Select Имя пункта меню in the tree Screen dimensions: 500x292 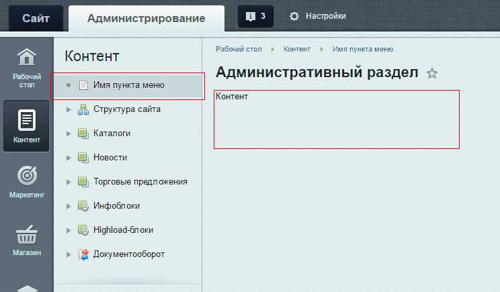[129, 85]
